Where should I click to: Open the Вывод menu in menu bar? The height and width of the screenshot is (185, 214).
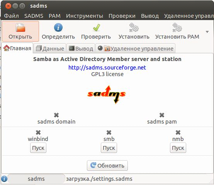150,16
